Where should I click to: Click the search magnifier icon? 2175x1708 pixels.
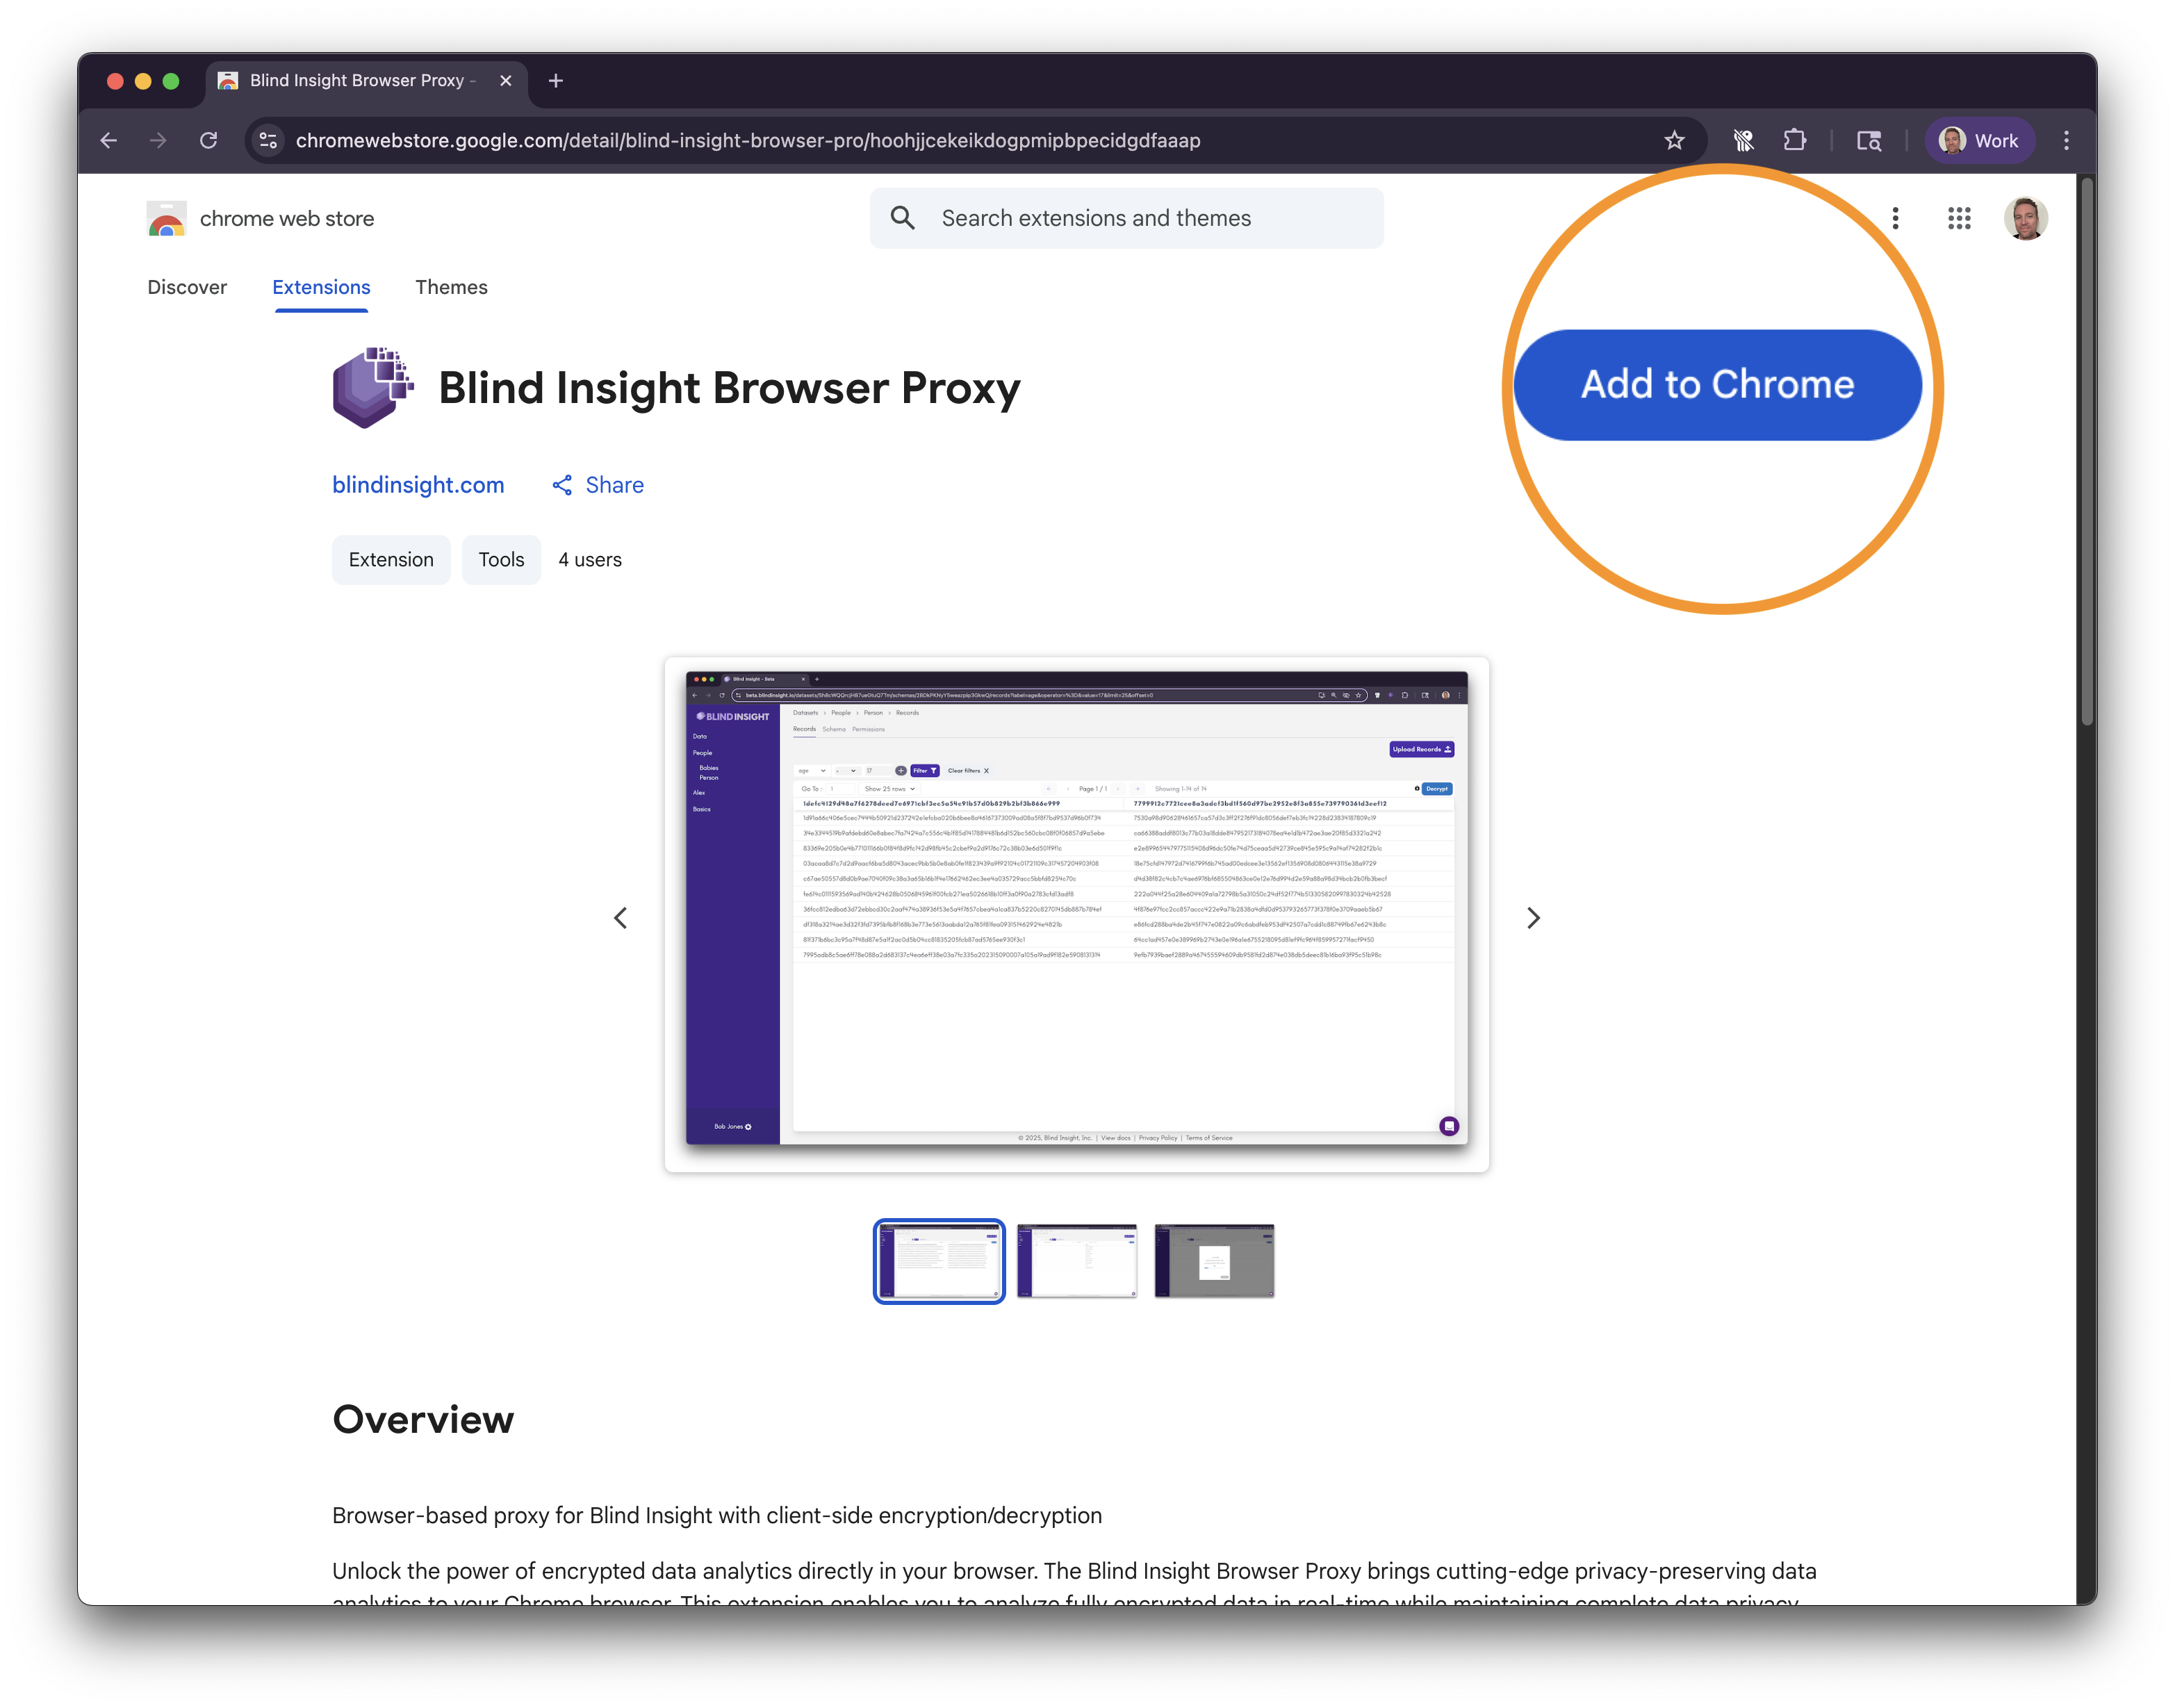[902, 218]
